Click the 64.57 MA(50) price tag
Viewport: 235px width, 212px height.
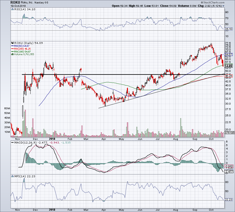[228, 55]
